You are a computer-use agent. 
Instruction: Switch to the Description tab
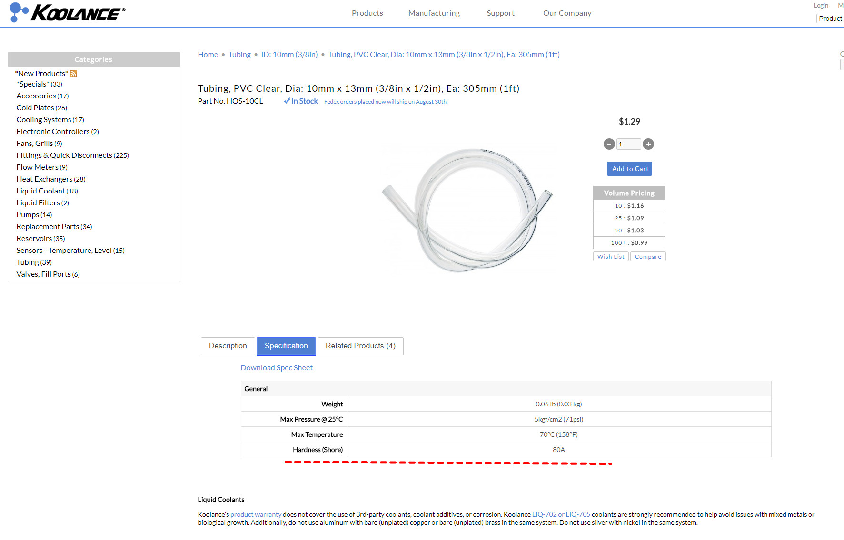(x=228, y=346)
